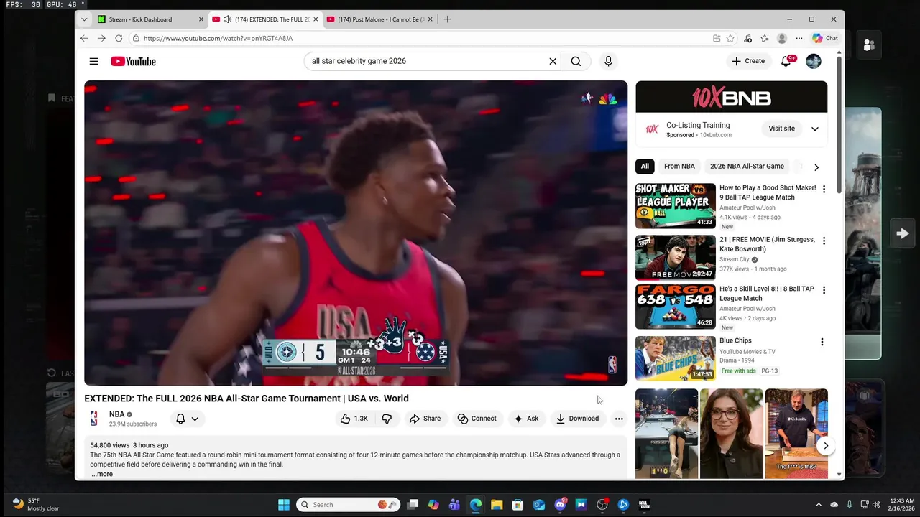Open Fargo 638 vs 548 thumbnail

click(676, 307)
